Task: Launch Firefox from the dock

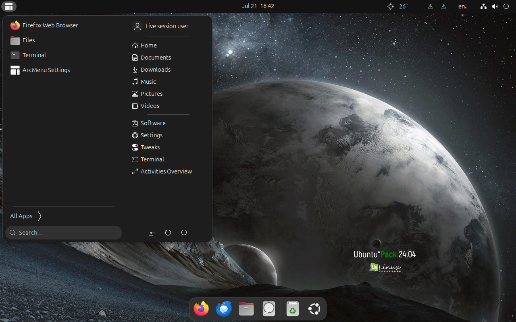Action: tap(201, 309)
